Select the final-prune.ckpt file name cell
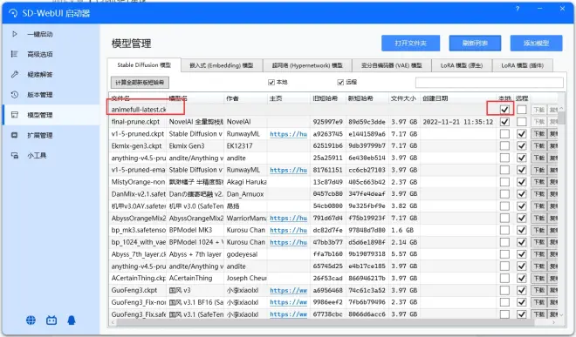Image resolution: width=576 pixels, height=337 pixels. point(138,122)
